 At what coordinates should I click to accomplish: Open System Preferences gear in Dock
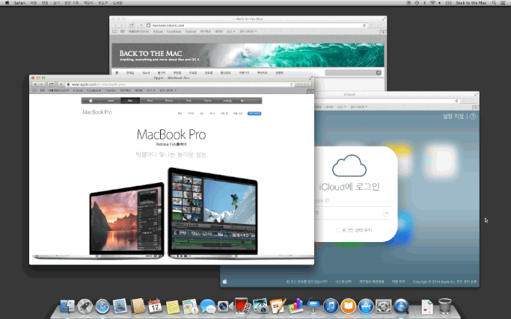click(x=383, y=306)
